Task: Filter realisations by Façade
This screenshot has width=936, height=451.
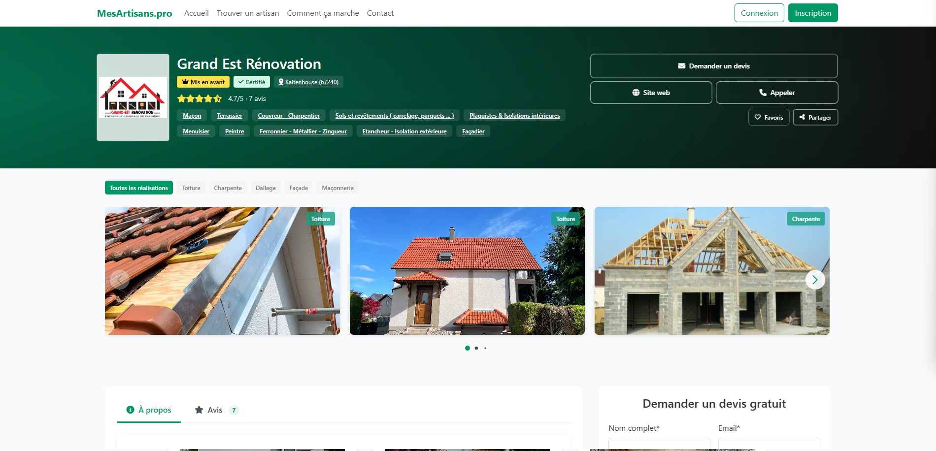Action: pyautogui.click(x=299, y=188)
